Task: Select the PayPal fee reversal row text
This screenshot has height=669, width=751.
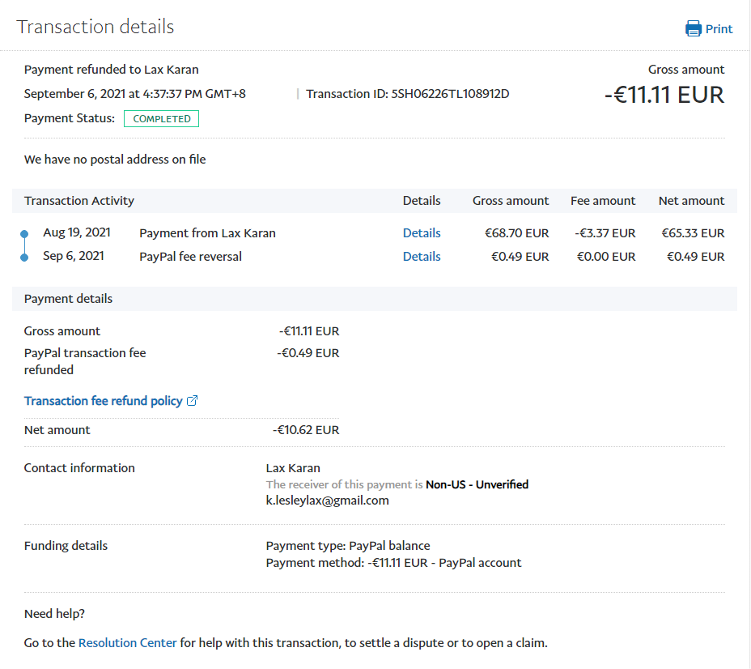Action: pyautogui.click(x=190, y=257)
